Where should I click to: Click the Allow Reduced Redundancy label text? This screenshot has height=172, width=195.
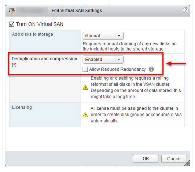(117, 69)
